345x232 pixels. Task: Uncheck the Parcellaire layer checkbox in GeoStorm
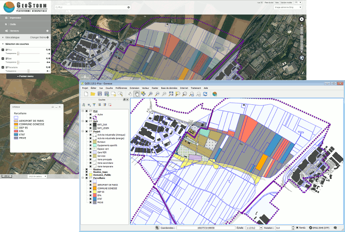tap(6, 67)
